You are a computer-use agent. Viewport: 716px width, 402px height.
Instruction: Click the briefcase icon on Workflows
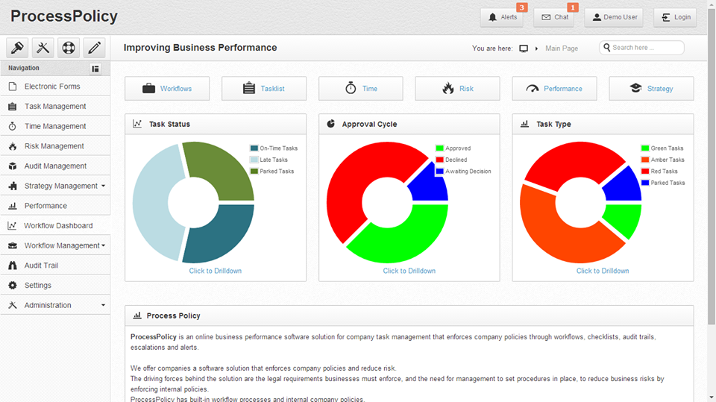(x=149, y=88)
